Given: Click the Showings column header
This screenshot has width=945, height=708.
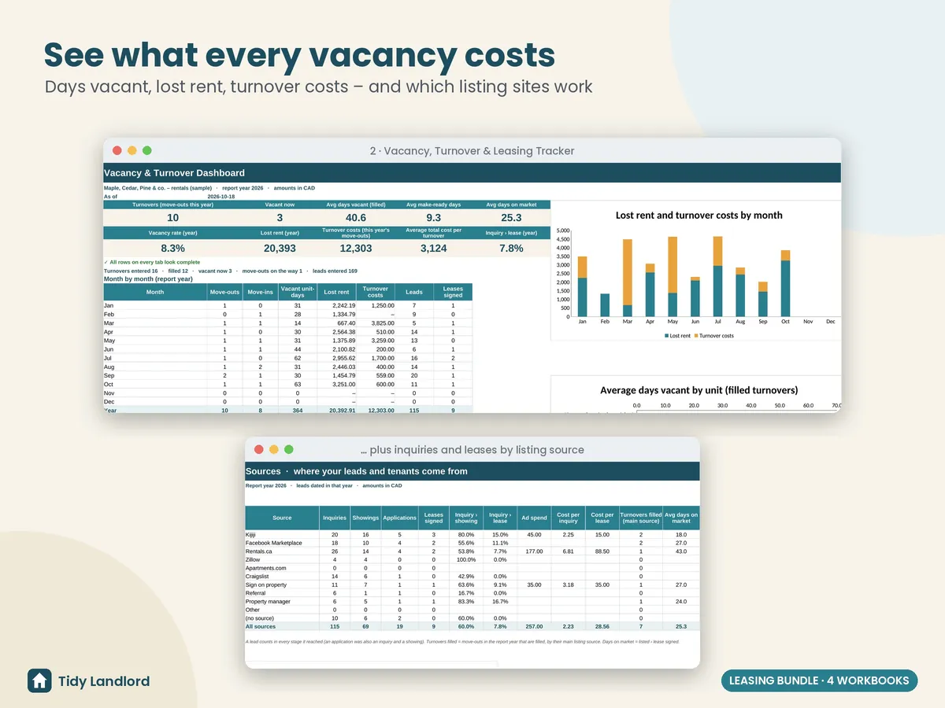Looking at the screenshot, I should coord(365,518).
